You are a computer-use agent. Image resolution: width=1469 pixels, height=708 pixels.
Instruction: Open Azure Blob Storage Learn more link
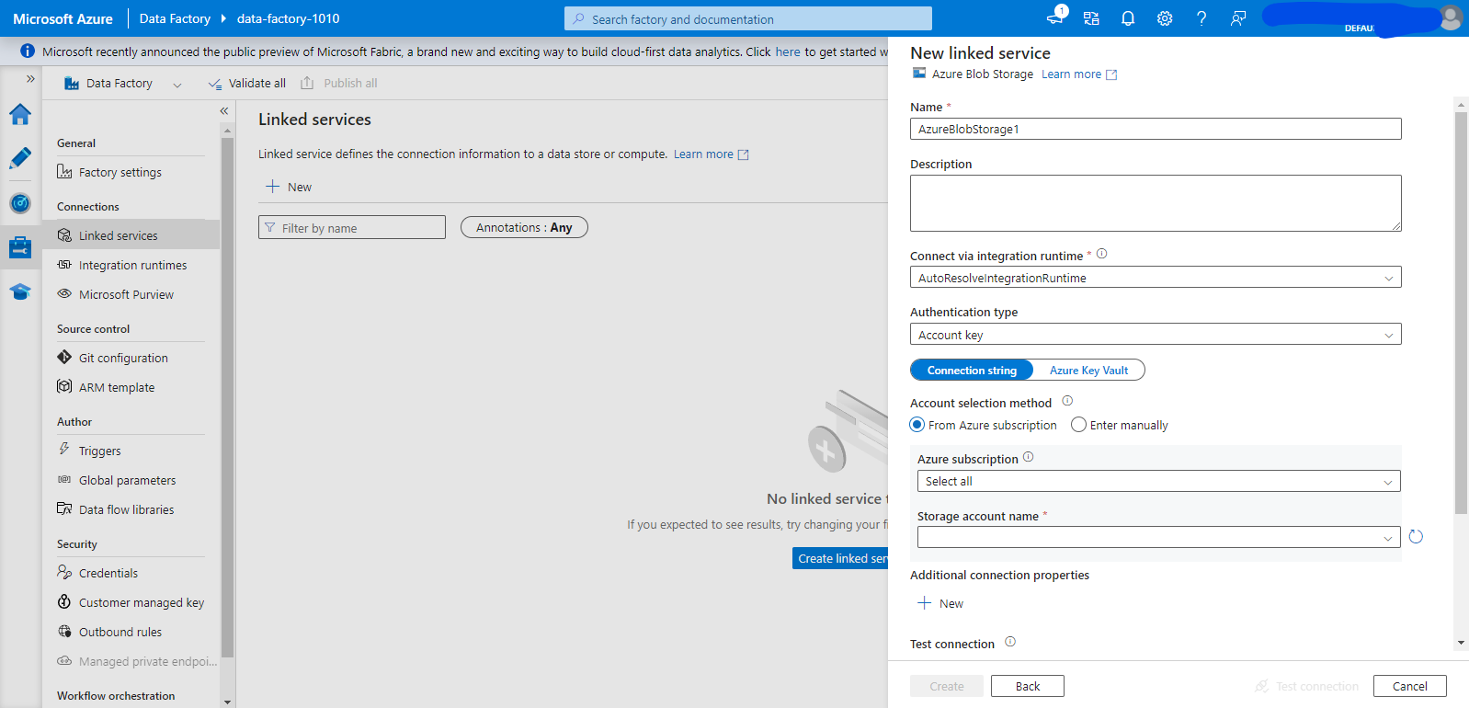[1079, 74]
